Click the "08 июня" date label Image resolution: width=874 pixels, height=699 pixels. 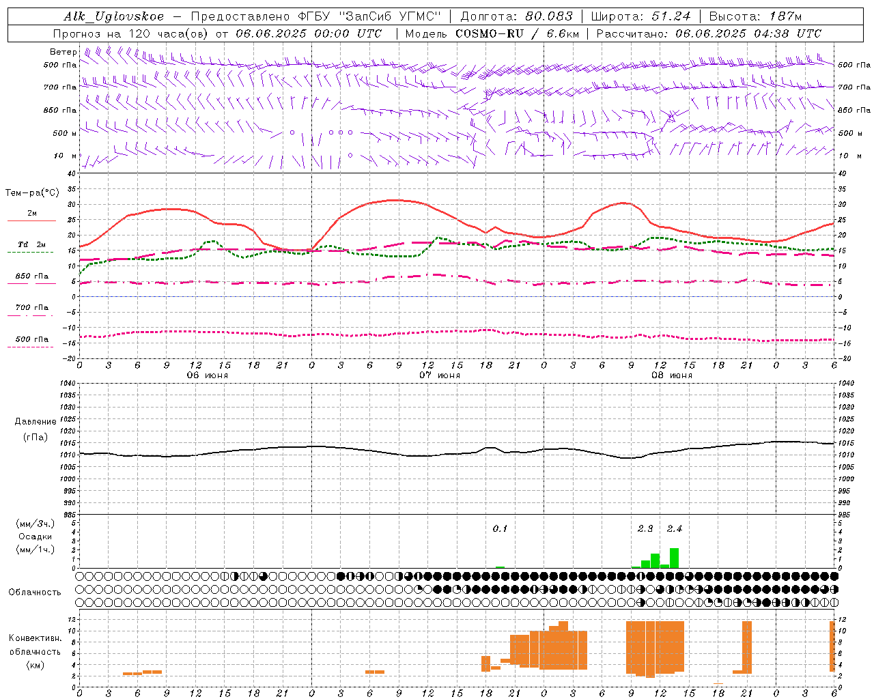pyautogui.click(x=671, y=375)
